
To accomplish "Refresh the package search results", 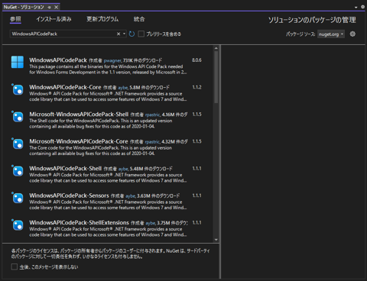I will pyautogui.click(x=132, y=34).
